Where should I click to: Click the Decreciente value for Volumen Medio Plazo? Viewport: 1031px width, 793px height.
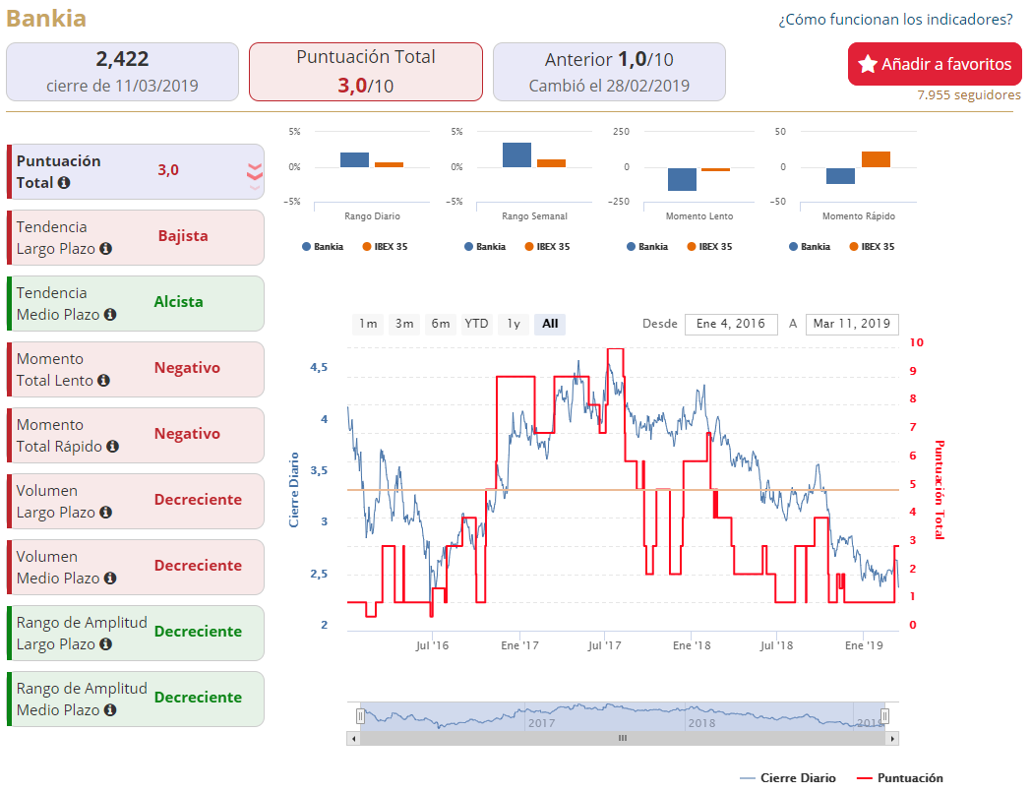198,565
